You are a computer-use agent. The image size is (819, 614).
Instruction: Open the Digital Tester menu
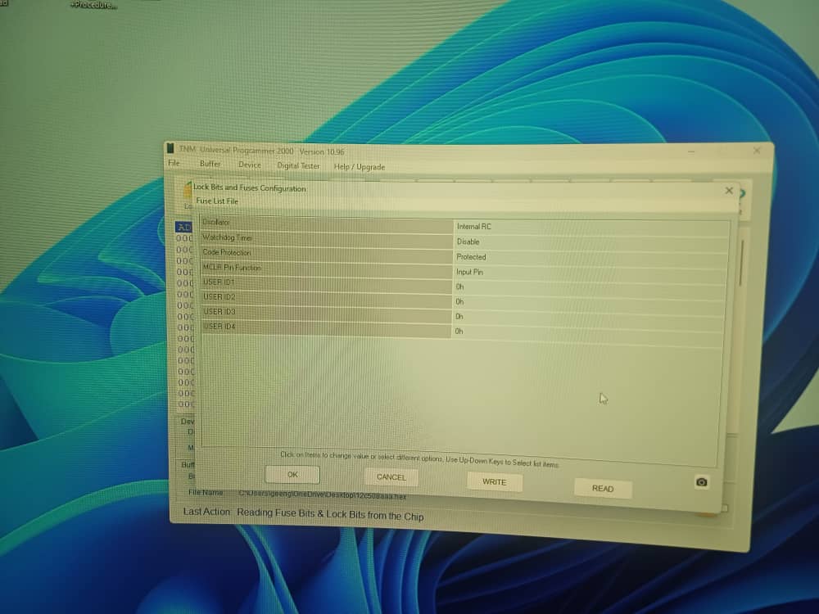[298, 165]
